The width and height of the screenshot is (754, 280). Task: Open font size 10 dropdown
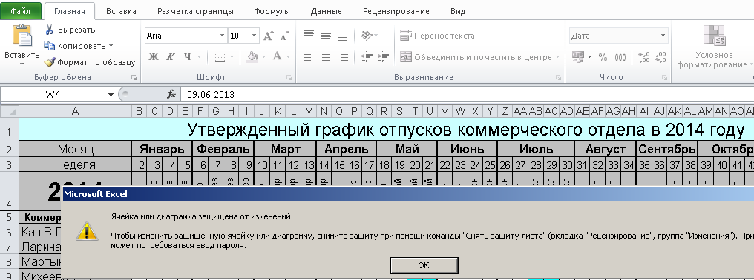[254, 36]
